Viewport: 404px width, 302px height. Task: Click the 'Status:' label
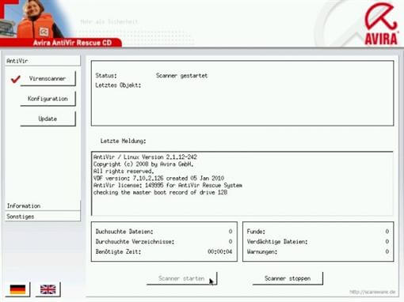(106, 76)
